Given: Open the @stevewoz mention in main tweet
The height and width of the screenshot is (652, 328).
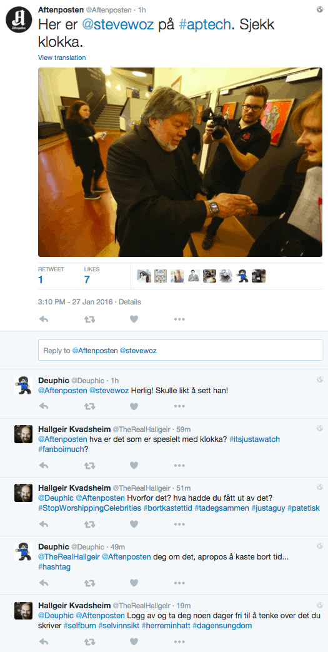Looking at the screenshot, I should 109,25.
